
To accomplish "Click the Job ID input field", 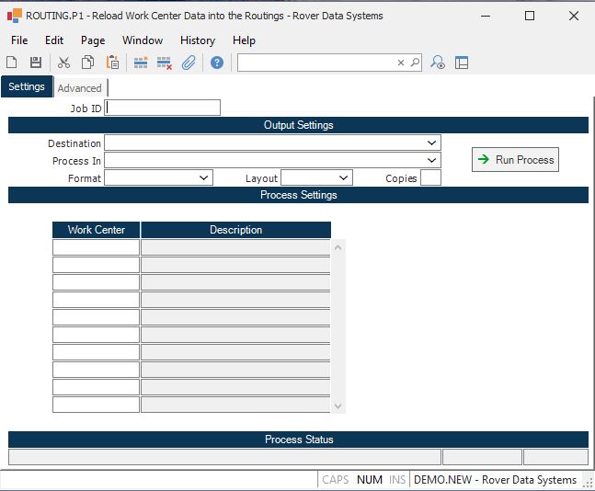I will pos(163,108).
